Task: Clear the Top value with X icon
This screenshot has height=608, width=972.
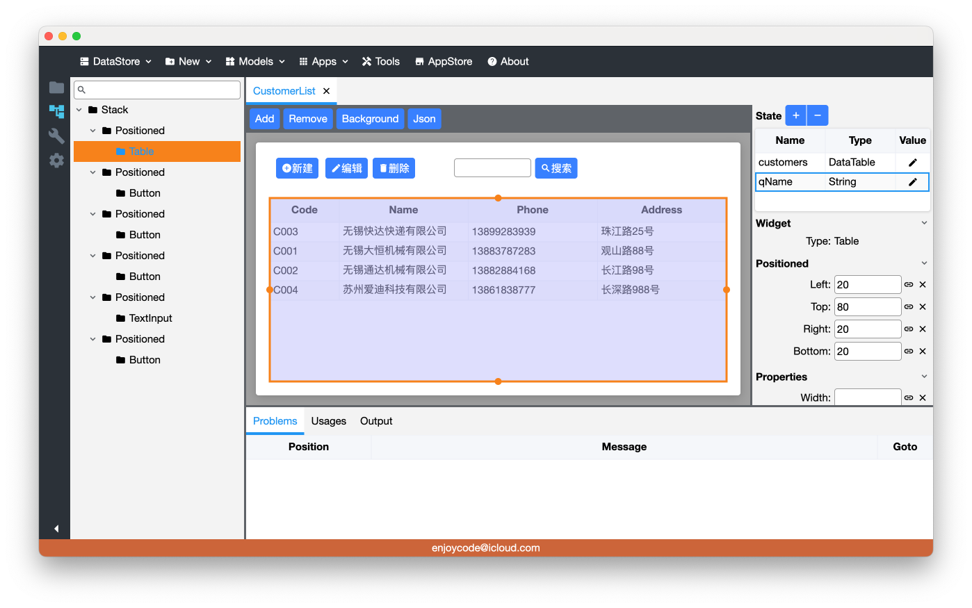Action: pyautogui.click(x=923, y=307)
